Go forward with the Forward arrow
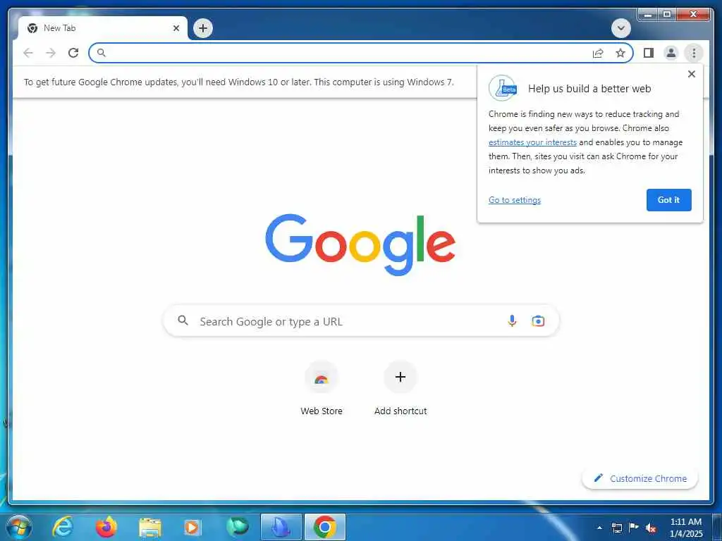 [51, 53]
